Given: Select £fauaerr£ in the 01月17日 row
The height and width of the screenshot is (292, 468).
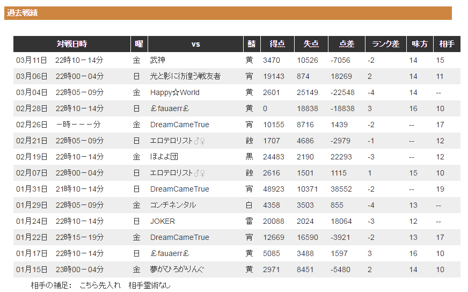Looking at the screenshot, I should [x=170, y=253].
